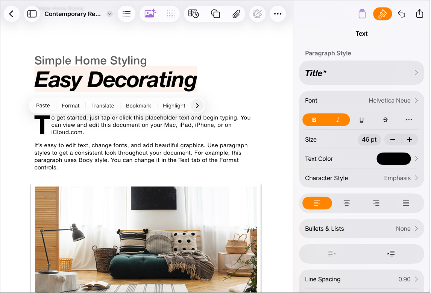Screen dimensions: 431x293
Task: Select Highlight in the context menu
Action: (x=174, y=106)
